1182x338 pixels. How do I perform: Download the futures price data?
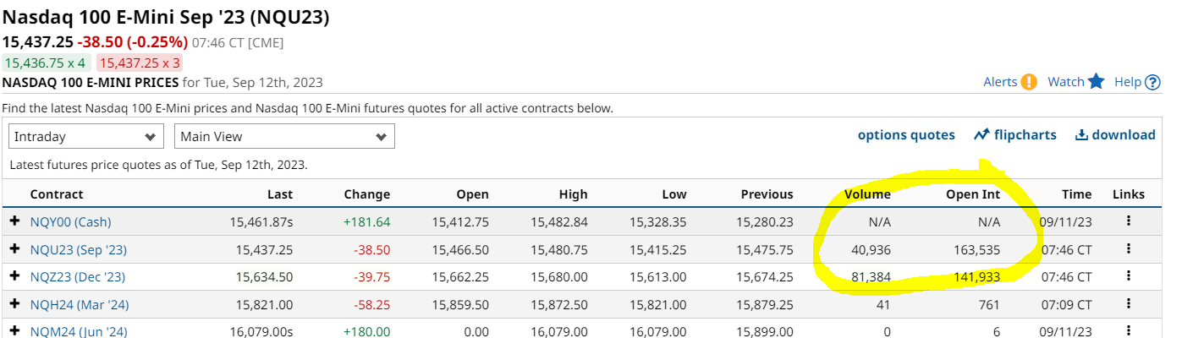(x=1115, y=135)
